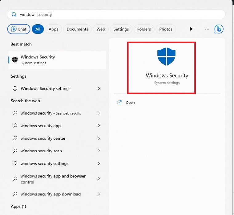
Task: Open the Bing Chat filter pill
Action: pyautogui.click(x=19, y=29)
